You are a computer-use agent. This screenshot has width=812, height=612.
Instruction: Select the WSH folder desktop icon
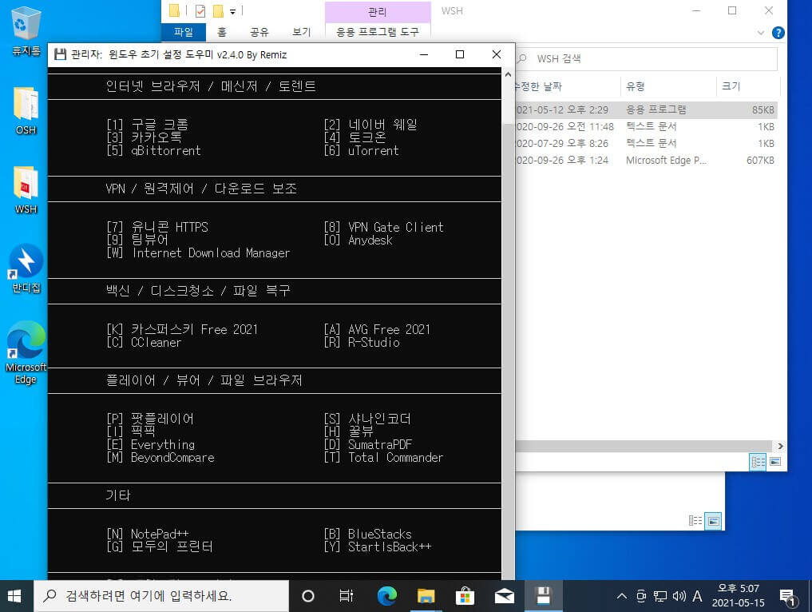26,190
